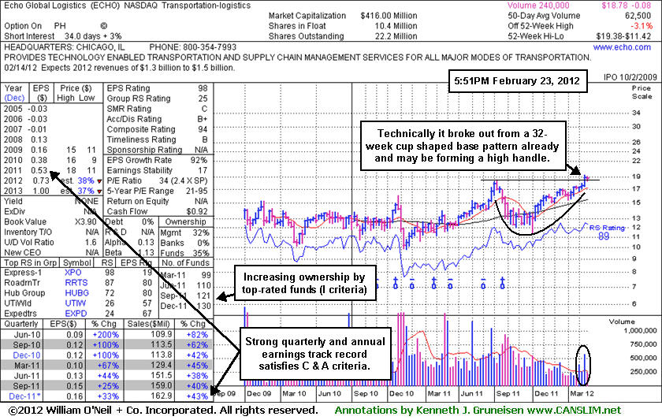The width and height of the screenshot is (662, 420).
Task: Click the 5-Year P/E Range 21-95 row
Action: pos(157,191)
